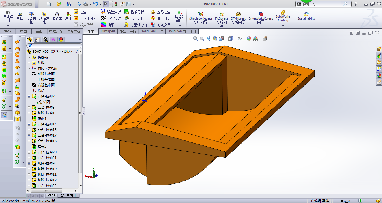The width and height of the screenshot is (382, 203).
Task: Launch DriveWorksXpress 向导
Action: (261, 18)
